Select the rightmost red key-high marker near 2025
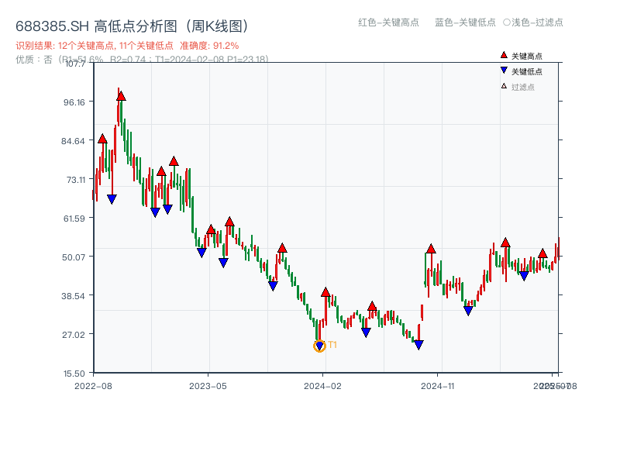620x465 pixels. click(542, 252)
